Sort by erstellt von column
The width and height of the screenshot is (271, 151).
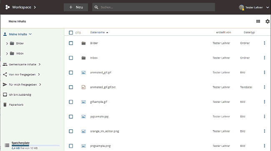tap(223, 32)
